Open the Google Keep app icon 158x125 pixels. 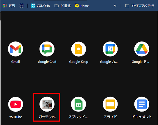(x=78, y=49)
